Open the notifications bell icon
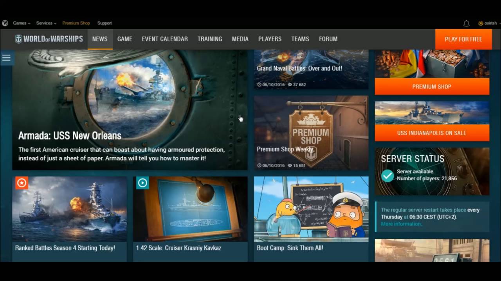 pyautogui.click(x=466, y=23)
